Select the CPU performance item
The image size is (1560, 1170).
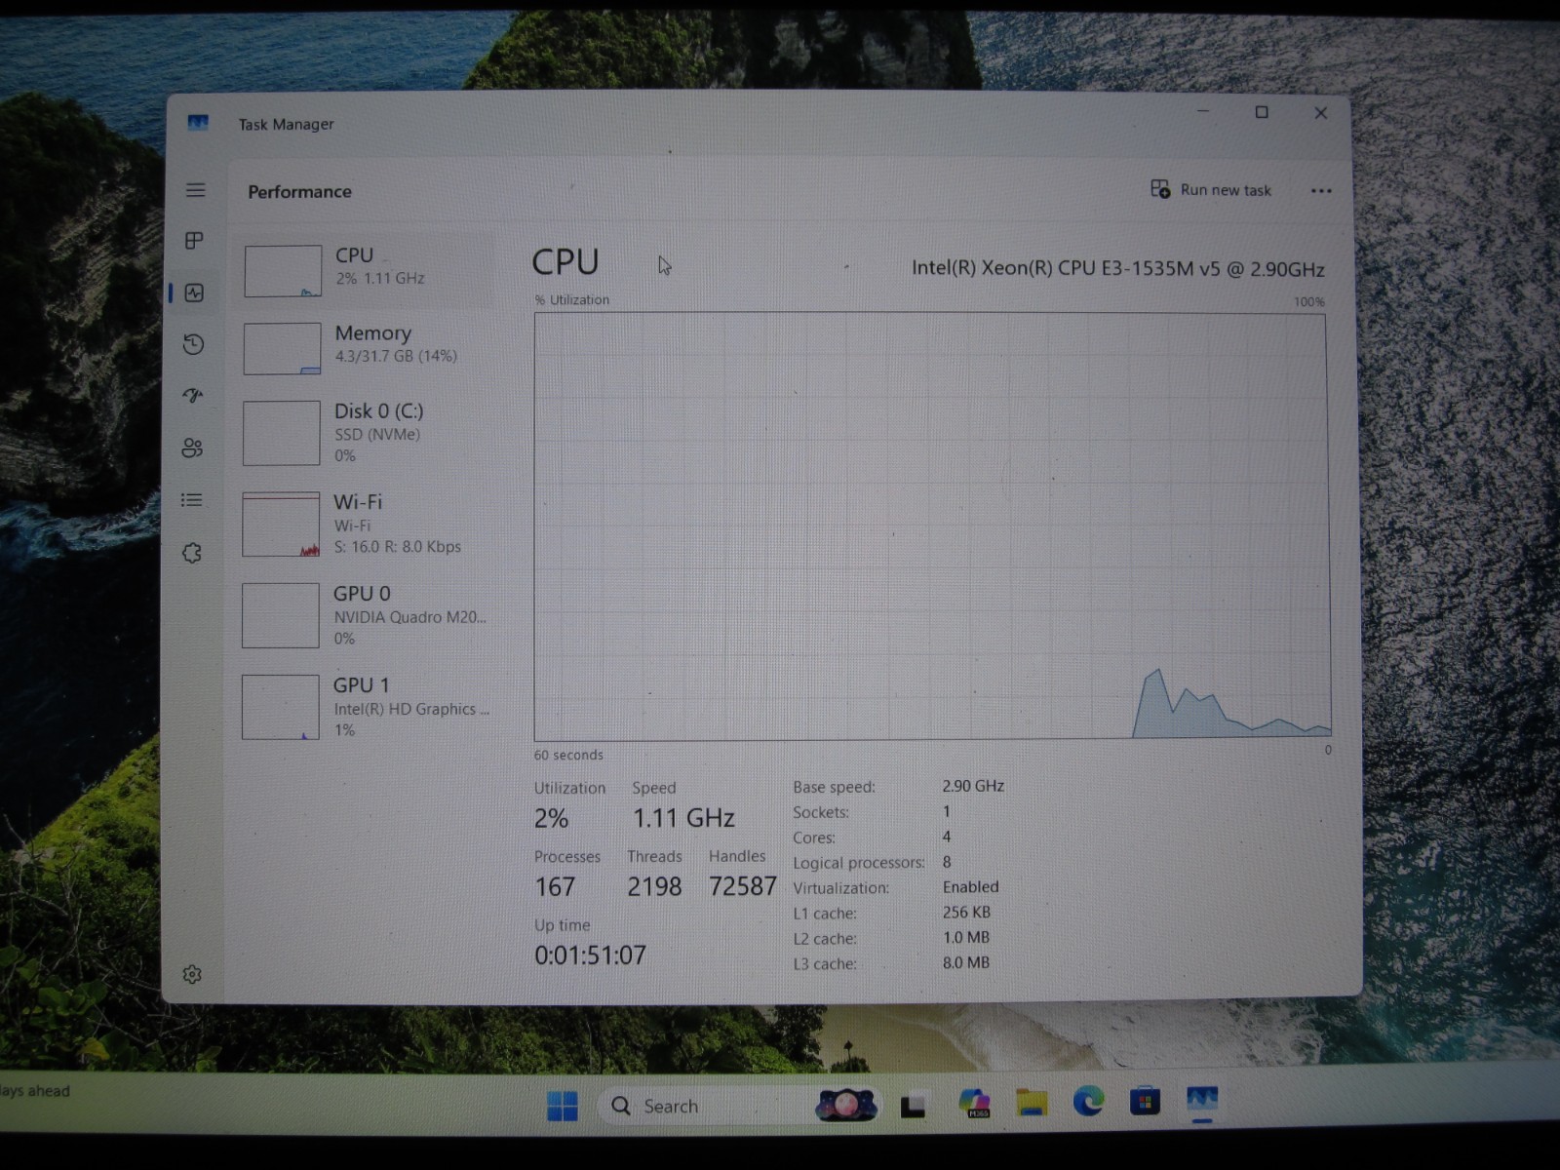[x=367, y=270]
